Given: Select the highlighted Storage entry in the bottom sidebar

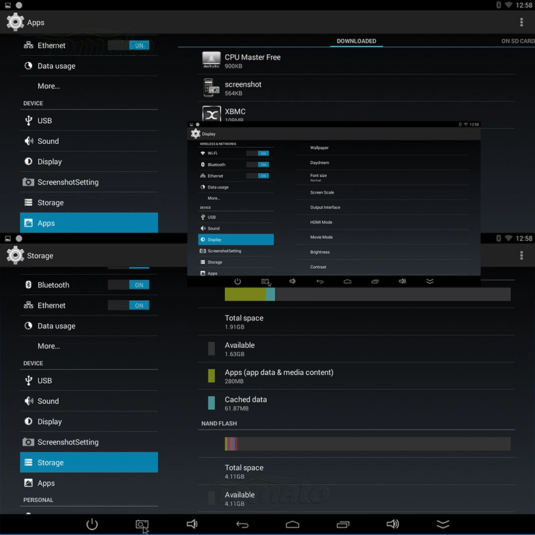Looking at the screenshot, I should click(x=89, y=462).
